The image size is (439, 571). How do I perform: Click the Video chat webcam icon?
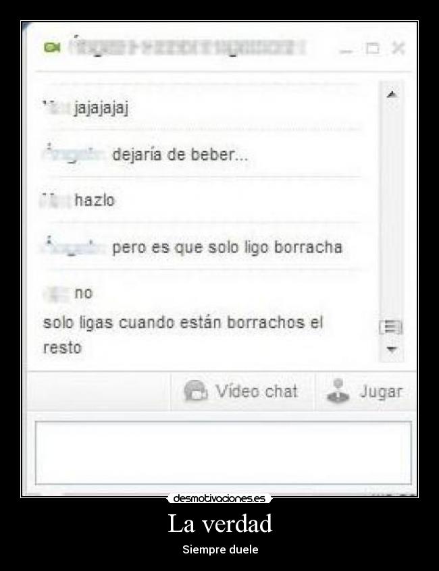[x=196, y=391]
